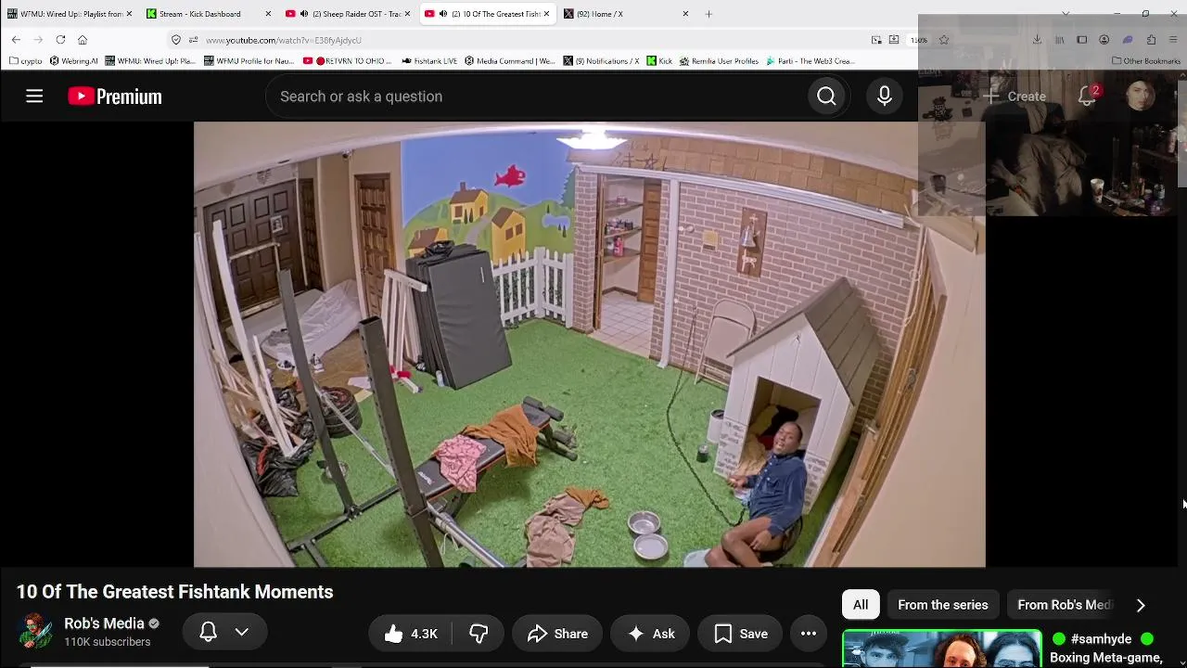Open WFMU Profile bookmark
1187x668 pixels.
click(x=249, y=61)
